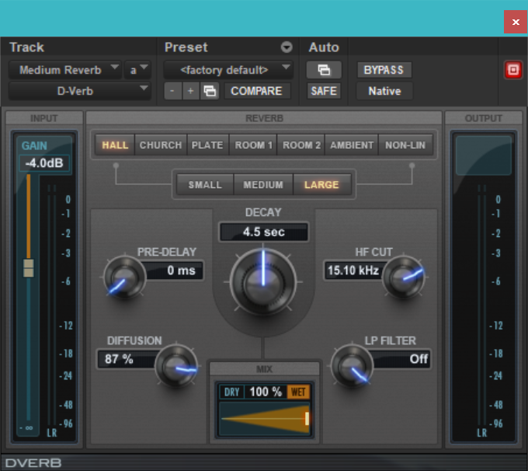Open the D-Verb plug-in selector dropdown

click(x=80, y=91)
